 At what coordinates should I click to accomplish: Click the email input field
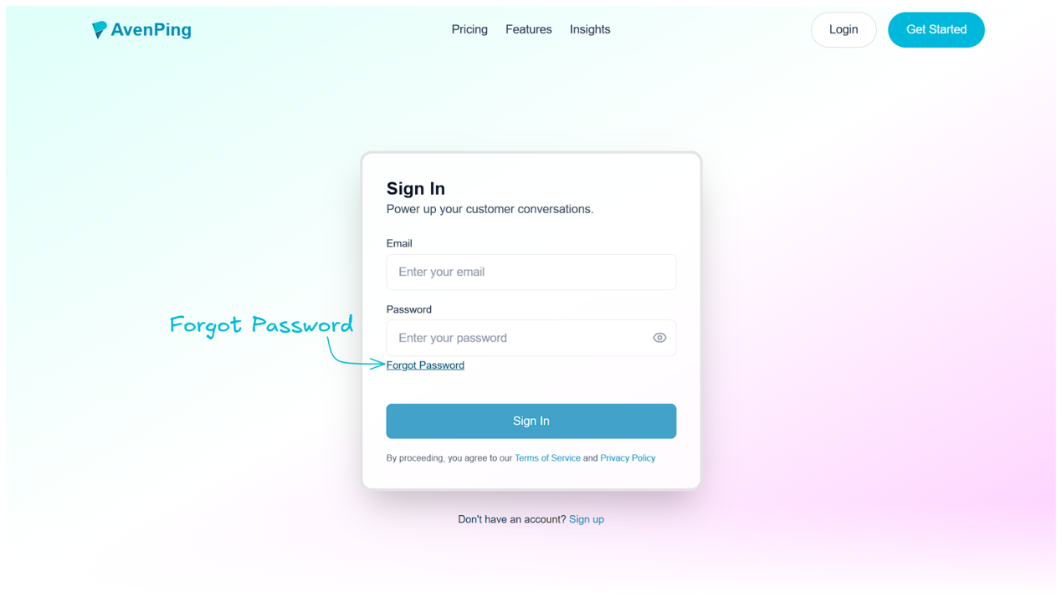[531, 272]
